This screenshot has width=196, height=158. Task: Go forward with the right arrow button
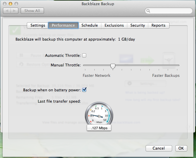tap(14, 11)
